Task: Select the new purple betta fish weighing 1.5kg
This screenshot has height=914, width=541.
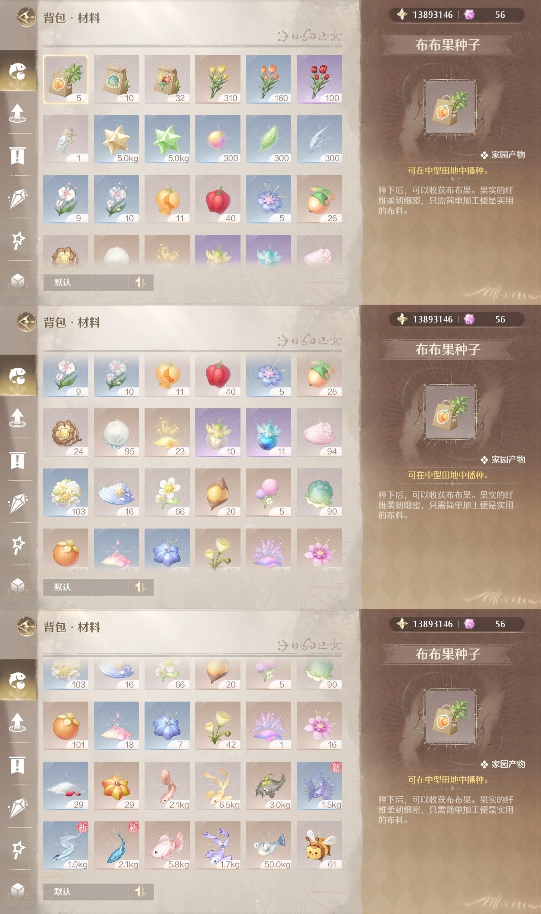Action: [319, 786]
